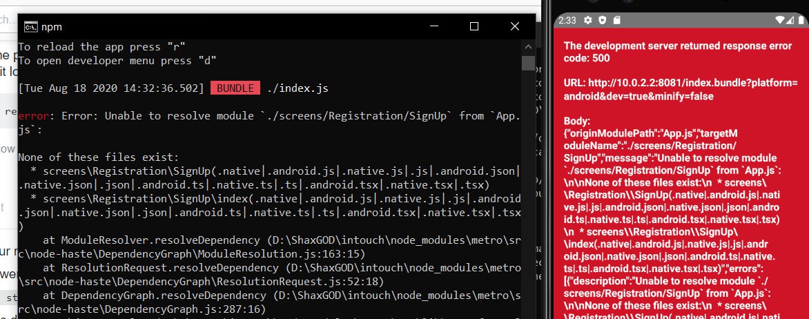This screenshot has width=809, height=319.
Task: Click the console scrollbar up arrow
Action: [x=528, y=46]
